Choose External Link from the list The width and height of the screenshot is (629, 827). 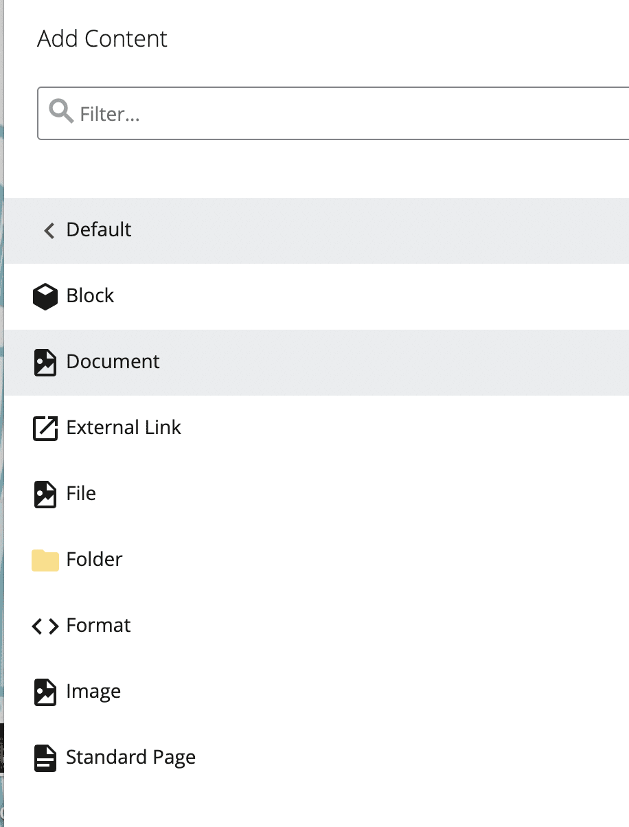[124, 428]
